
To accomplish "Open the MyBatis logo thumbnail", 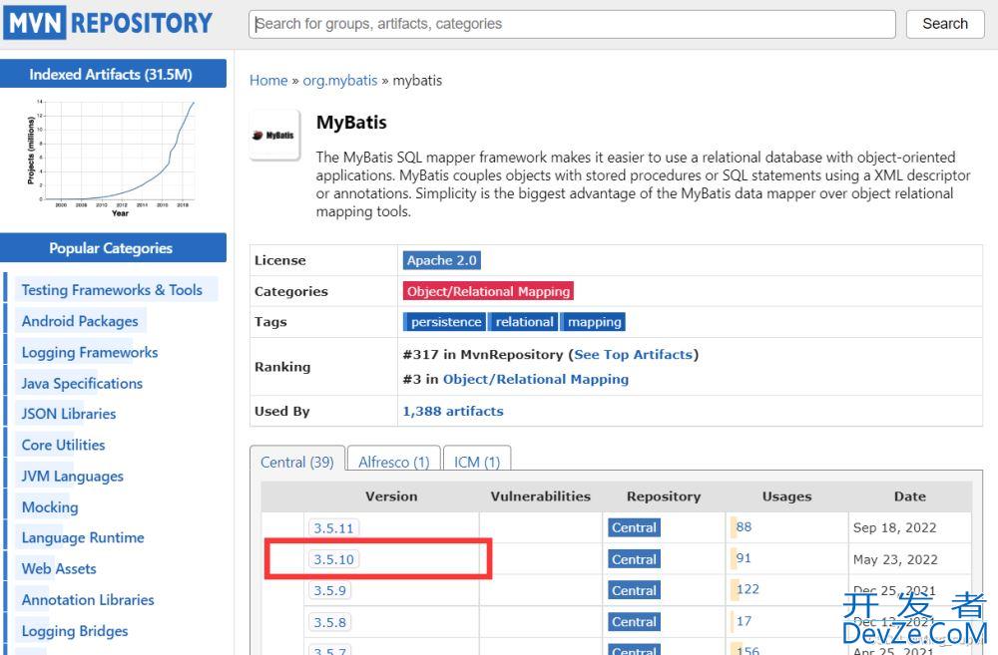I will pyautogui.click(x=275, y=135).
